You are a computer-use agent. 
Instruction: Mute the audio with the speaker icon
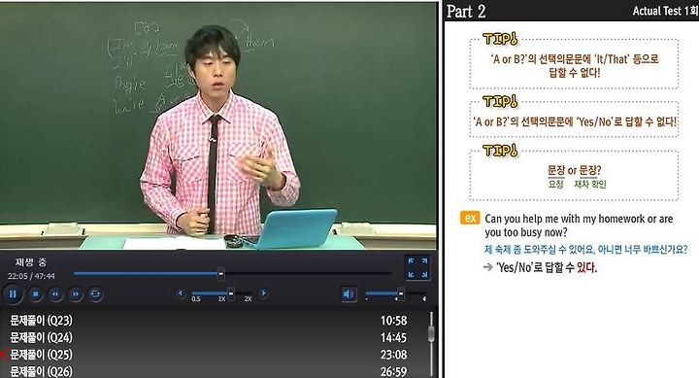[x=349, y=294]
